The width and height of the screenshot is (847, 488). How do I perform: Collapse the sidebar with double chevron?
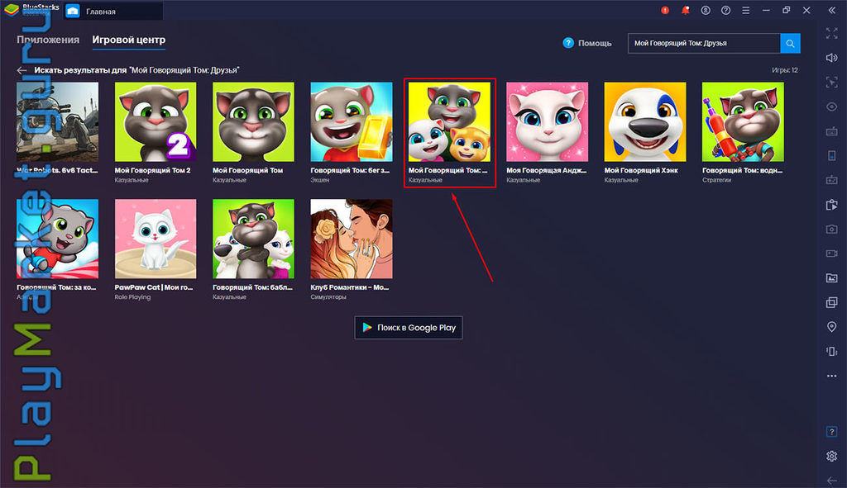(832, 10)
